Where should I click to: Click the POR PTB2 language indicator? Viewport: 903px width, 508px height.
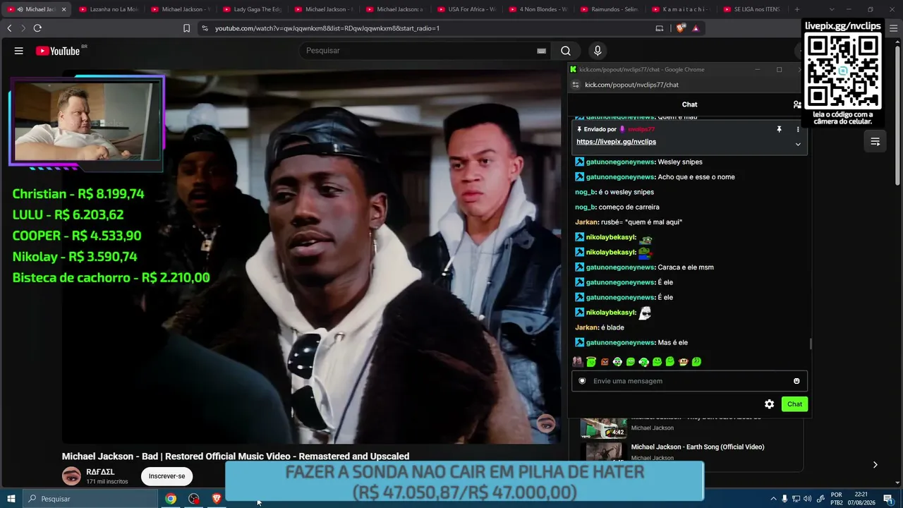coord(837,499)
